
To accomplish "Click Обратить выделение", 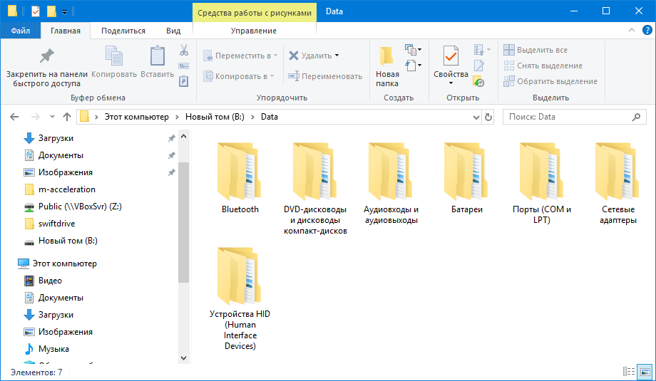I will [x=550, y=81].
